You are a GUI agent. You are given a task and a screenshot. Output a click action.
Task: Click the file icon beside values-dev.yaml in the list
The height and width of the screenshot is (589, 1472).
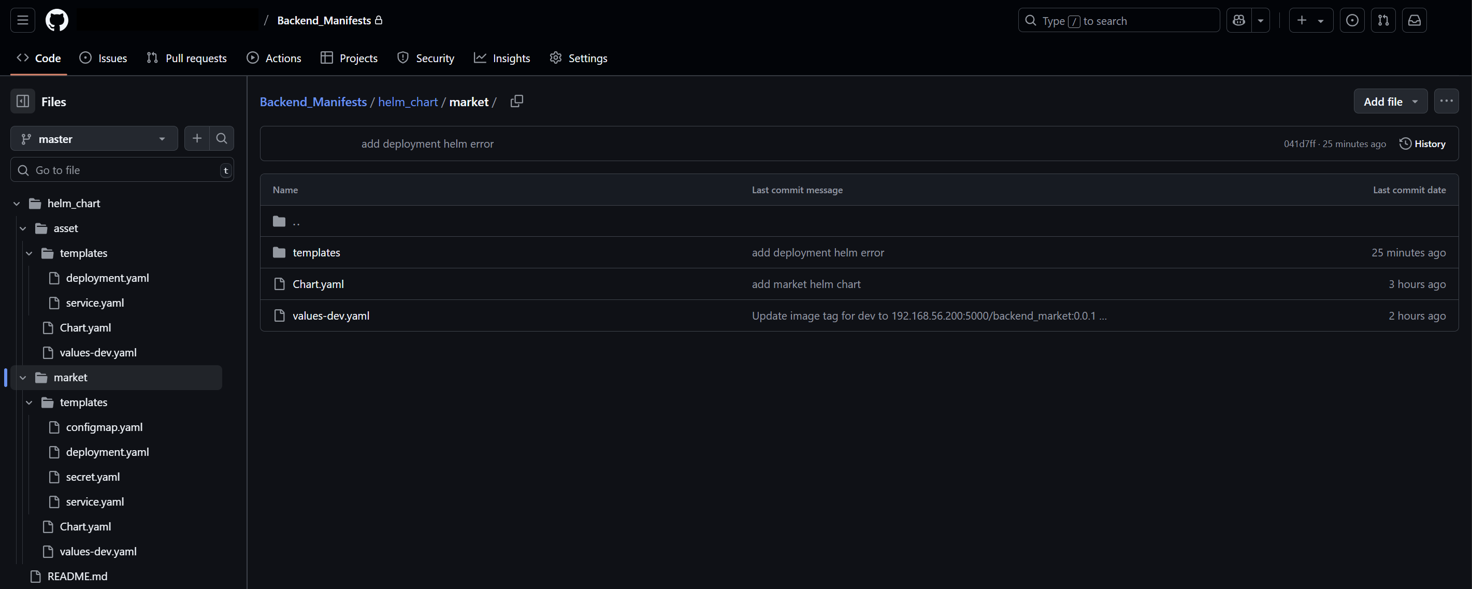click(279, 316)
